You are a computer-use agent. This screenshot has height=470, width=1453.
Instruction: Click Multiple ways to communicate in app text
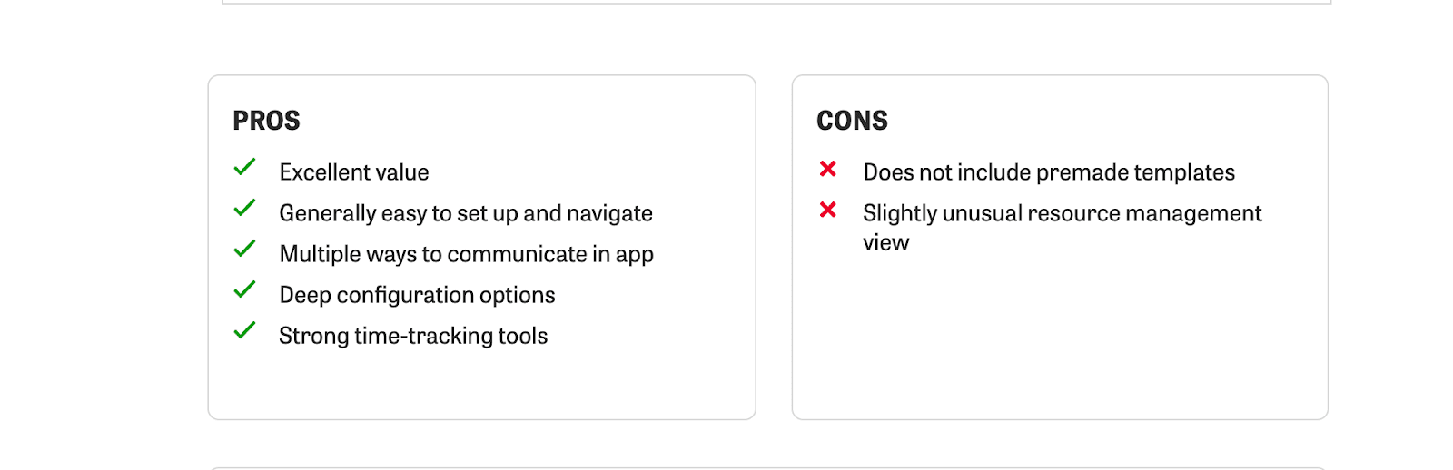coord(466,254)
